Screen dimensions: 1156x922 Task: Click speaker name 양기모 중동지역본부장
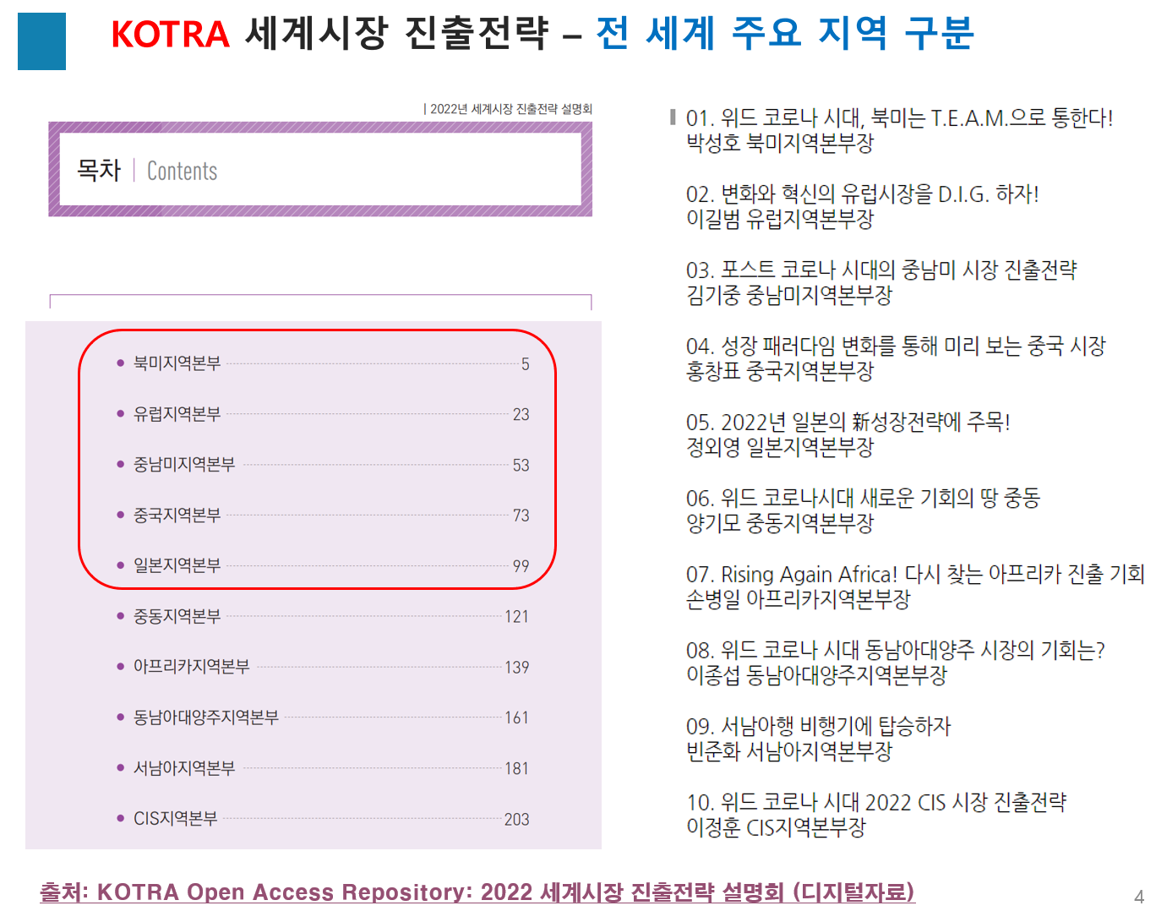(780, 523)
